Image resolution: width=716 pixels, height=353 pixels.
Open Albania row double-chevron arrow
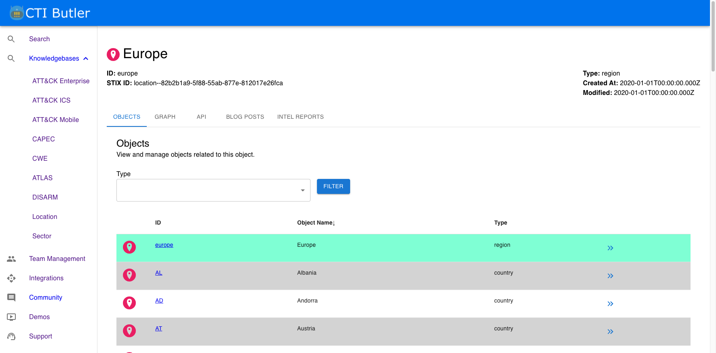(x=610, y=276)
